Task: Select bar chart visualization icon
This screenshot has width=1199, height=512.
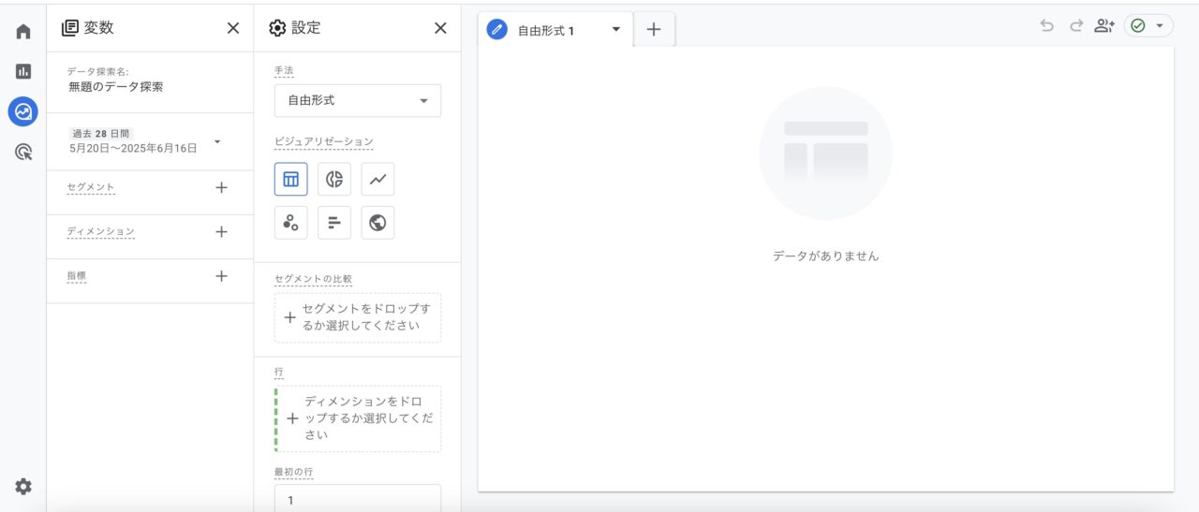Action: (334, 223)
